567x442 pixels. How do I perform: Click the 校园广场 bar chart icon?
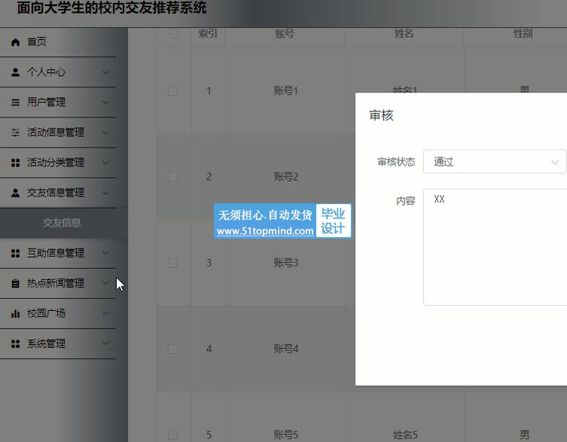click(x=15, y=313)
